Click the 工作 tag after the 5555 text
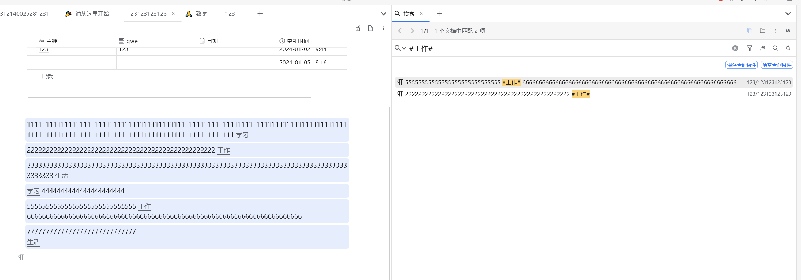Image resolution: width=801 pixels, height=280 pixels. pyautogui.click(x=144, y=206)
